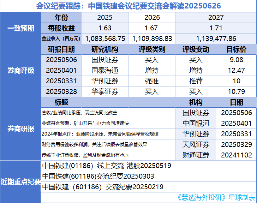Click target price 10 cell
Viewport: 257px width, 203px height.
point(236,81)
